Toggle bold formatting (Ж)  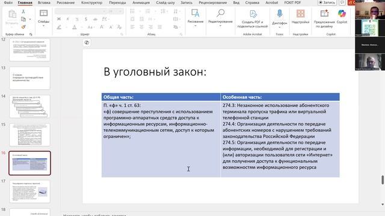click(x=59, y=19)
